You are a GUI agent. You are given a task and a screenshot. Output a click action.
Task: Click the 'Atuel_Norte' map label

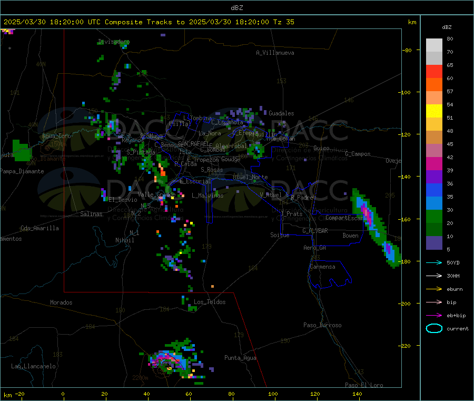tap(250, 177)
